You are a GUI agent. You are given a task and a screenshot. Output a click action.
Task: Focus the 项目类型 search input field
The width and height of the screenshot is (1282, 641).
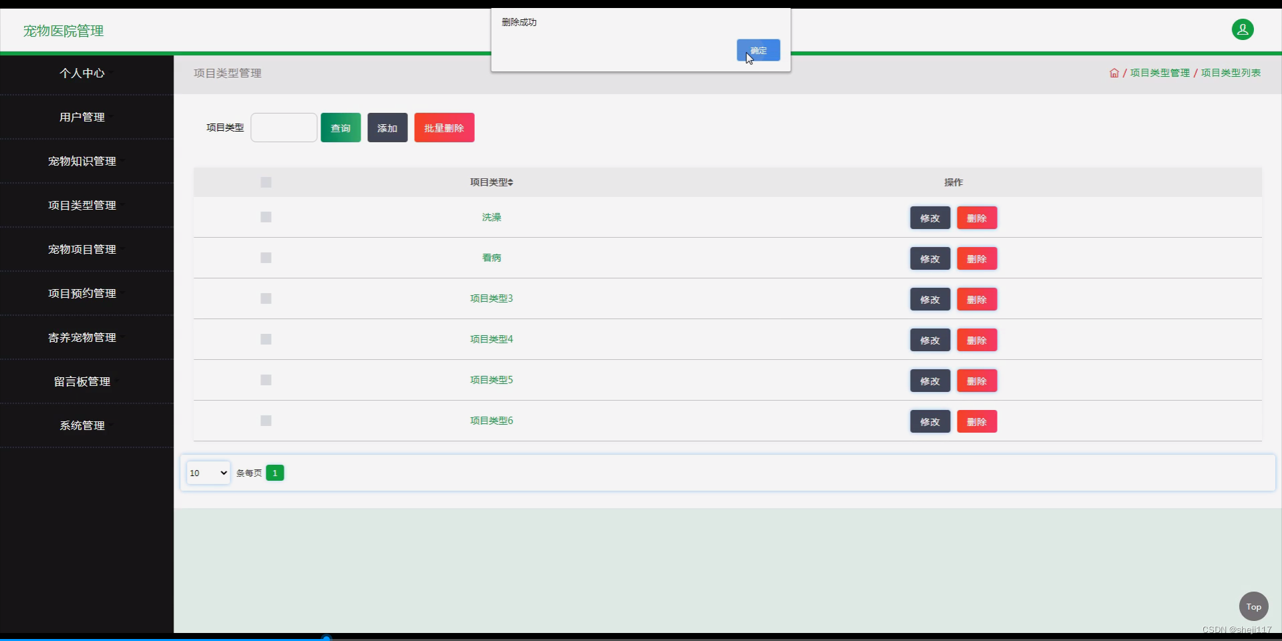284,128
